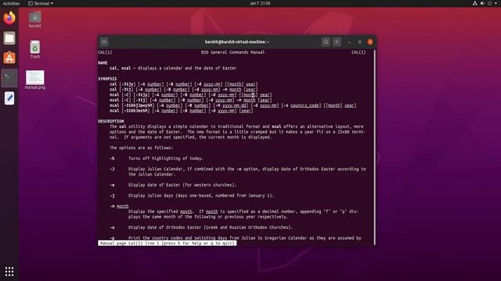Select the manual.png desktop thumbnail
Screen dimensions: 501x281
(34, 80)
